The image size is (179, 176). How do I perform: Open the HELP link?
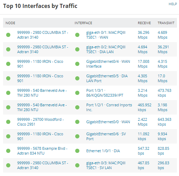173,4
